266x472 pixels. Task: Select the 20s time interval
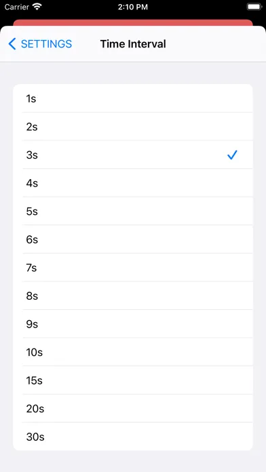pyautogui.click(x=133, y=409)
